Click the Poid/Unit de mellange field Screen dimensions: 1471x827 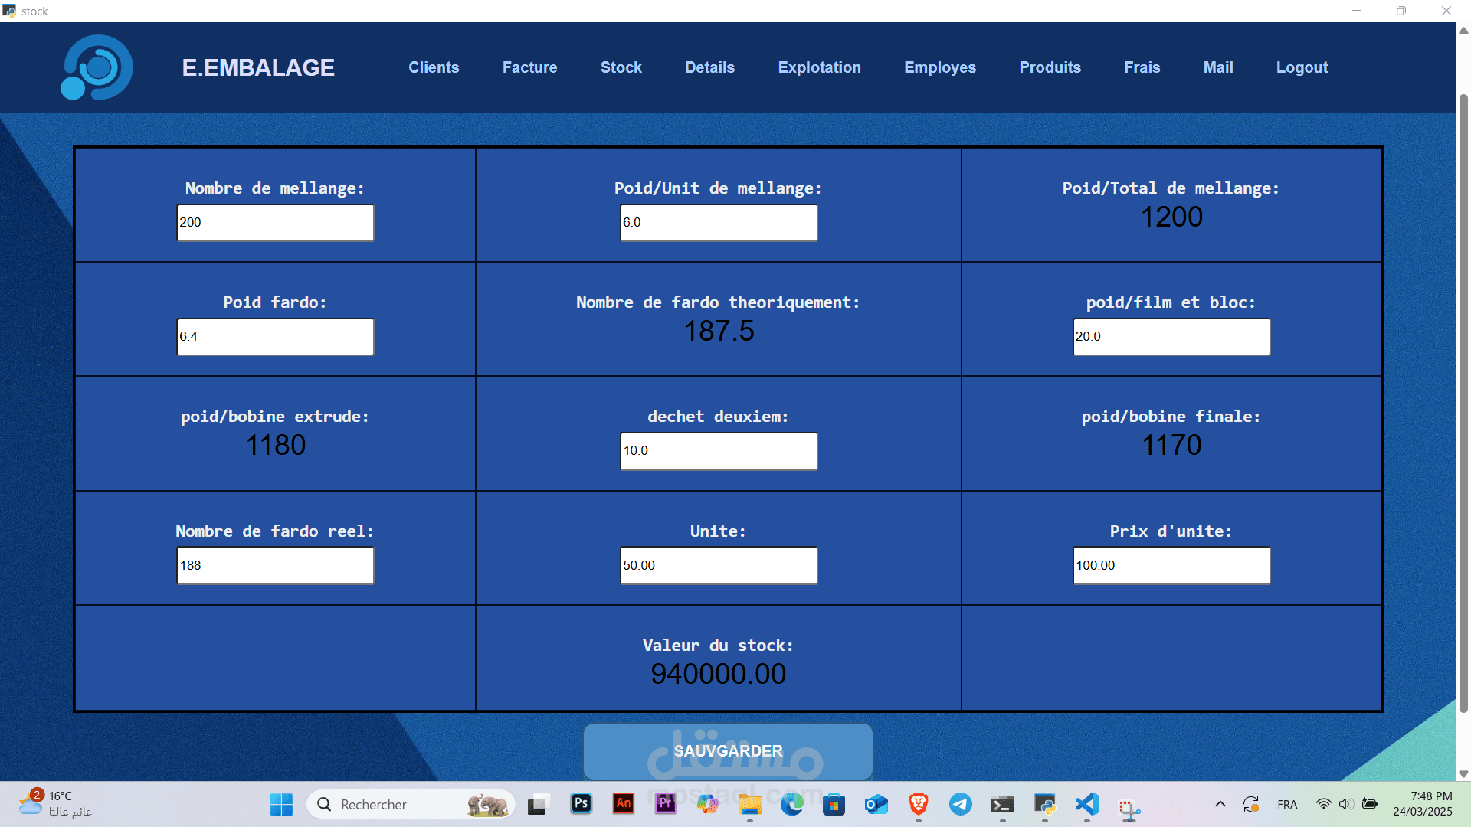click(x=719, y=222)
